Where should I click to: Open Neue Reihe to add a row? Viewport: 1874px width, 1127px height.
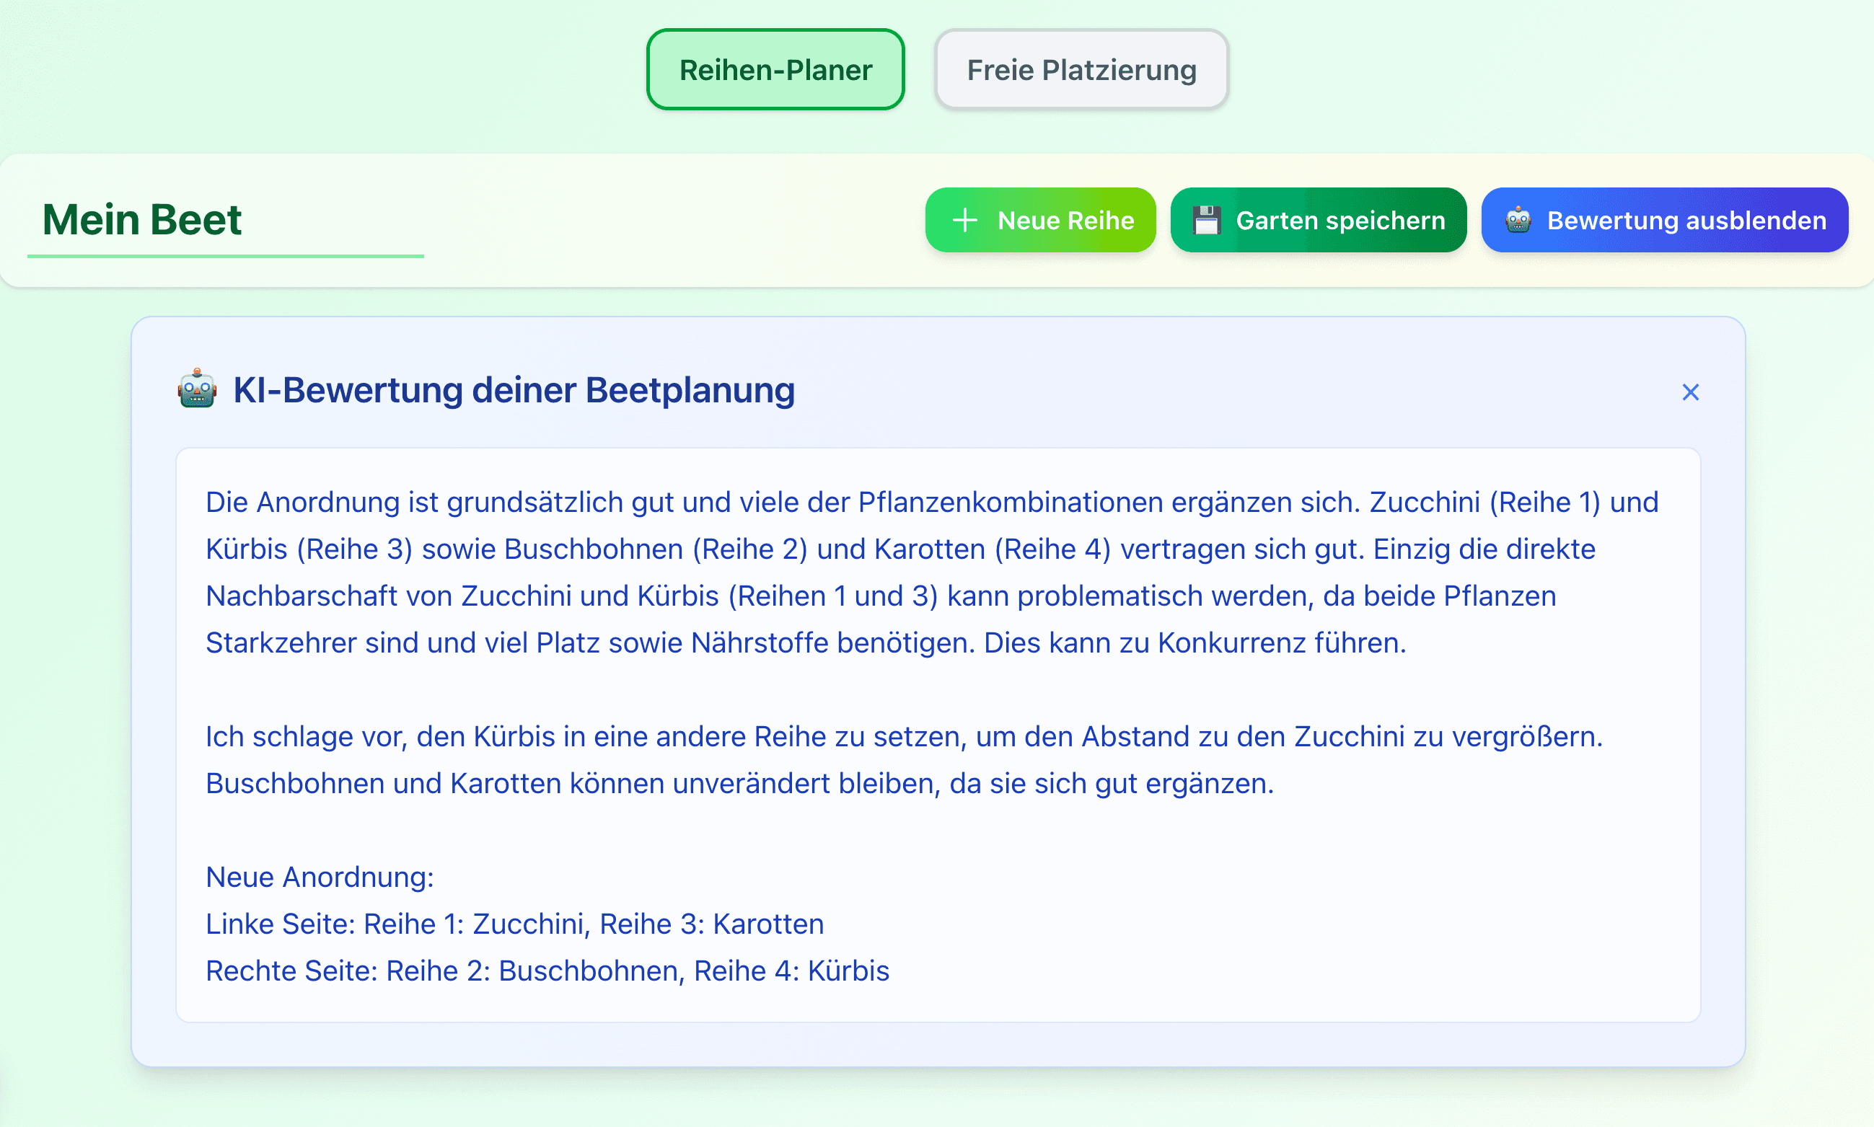(1040, 220)
